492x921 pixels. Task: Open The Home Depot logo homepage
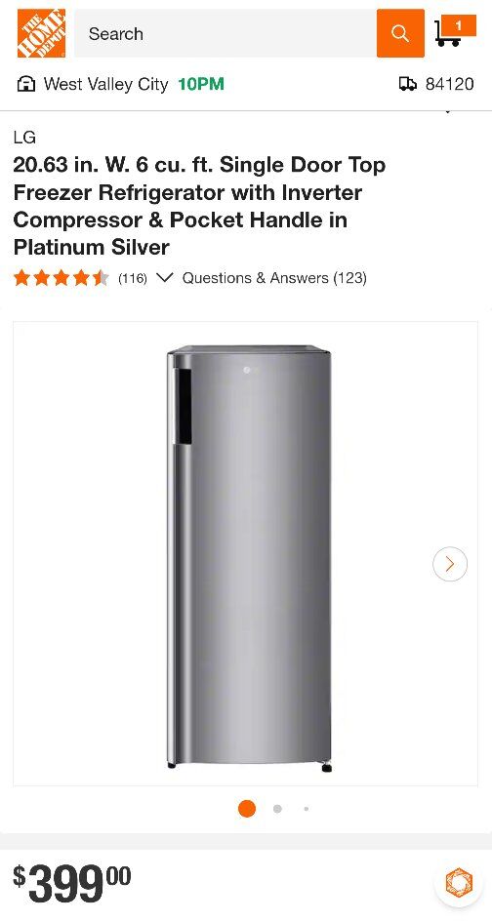pos(41,33)
